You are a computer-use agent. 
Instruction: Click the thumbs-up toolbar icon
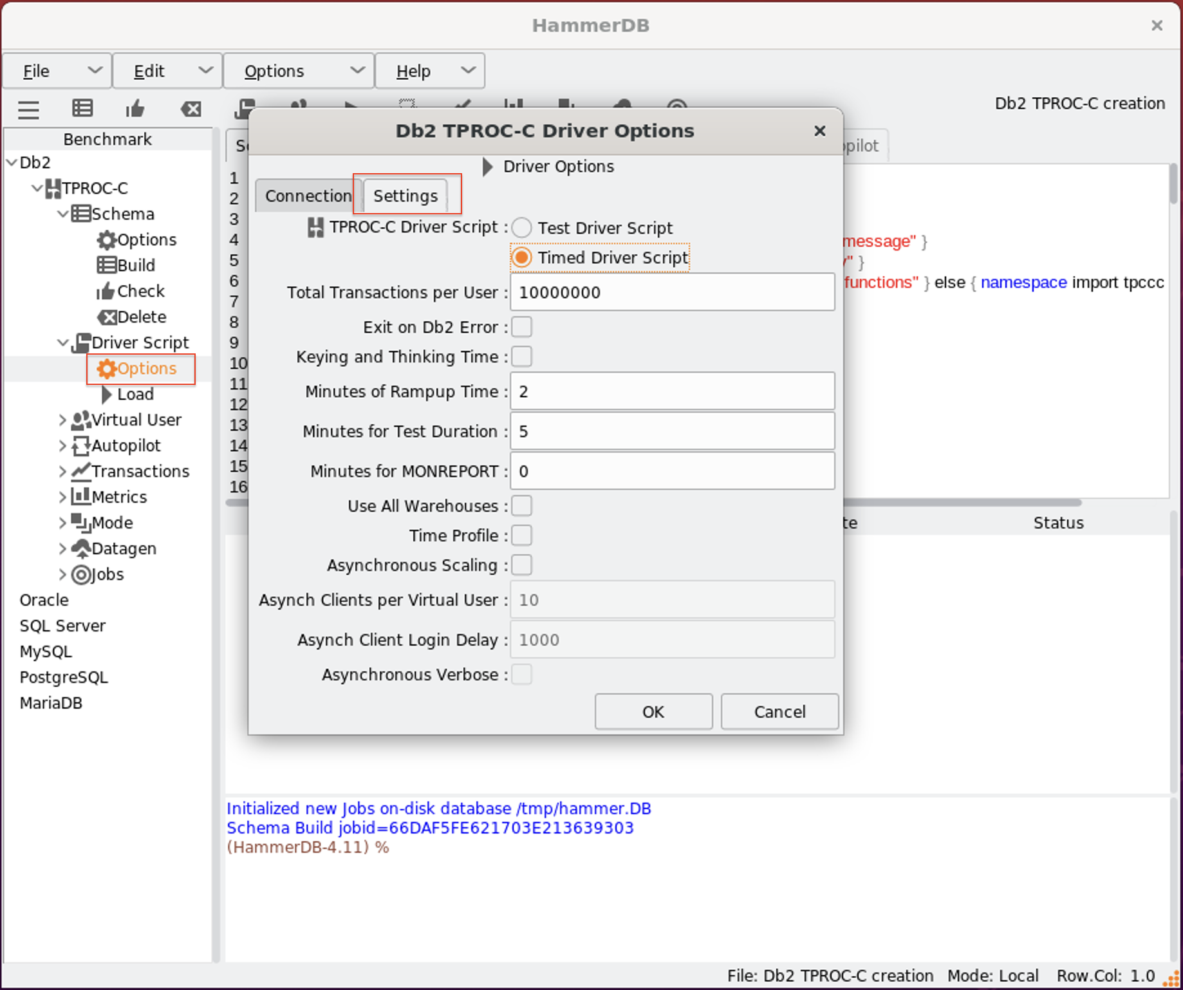135,108
